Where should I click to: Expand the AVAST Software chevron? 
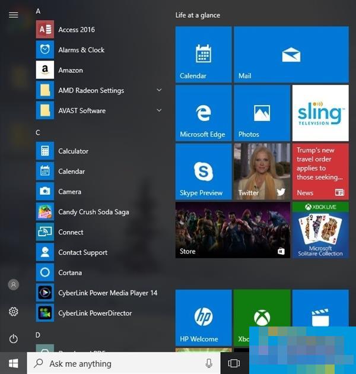(159, 110)
